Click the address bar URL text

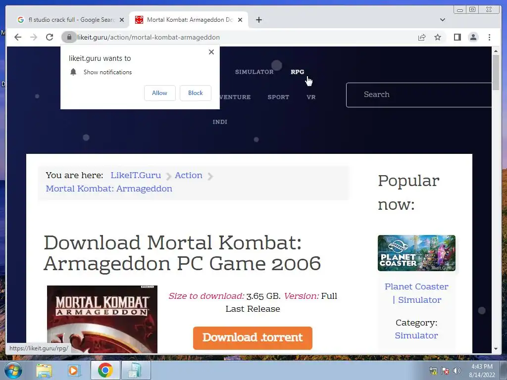(x=149, y=37)
